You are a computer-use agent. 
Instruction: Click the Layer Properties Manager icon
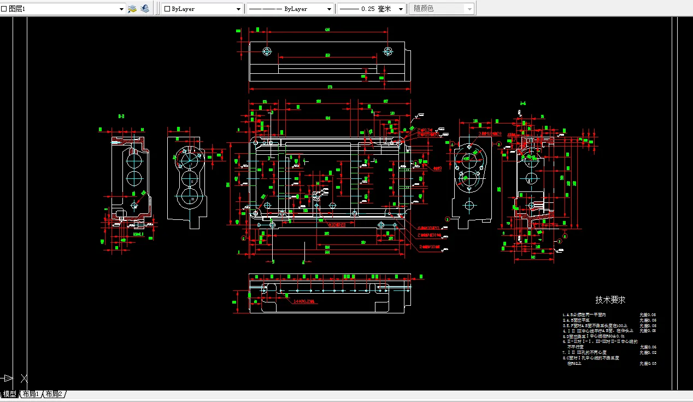(x=132, y=9)
